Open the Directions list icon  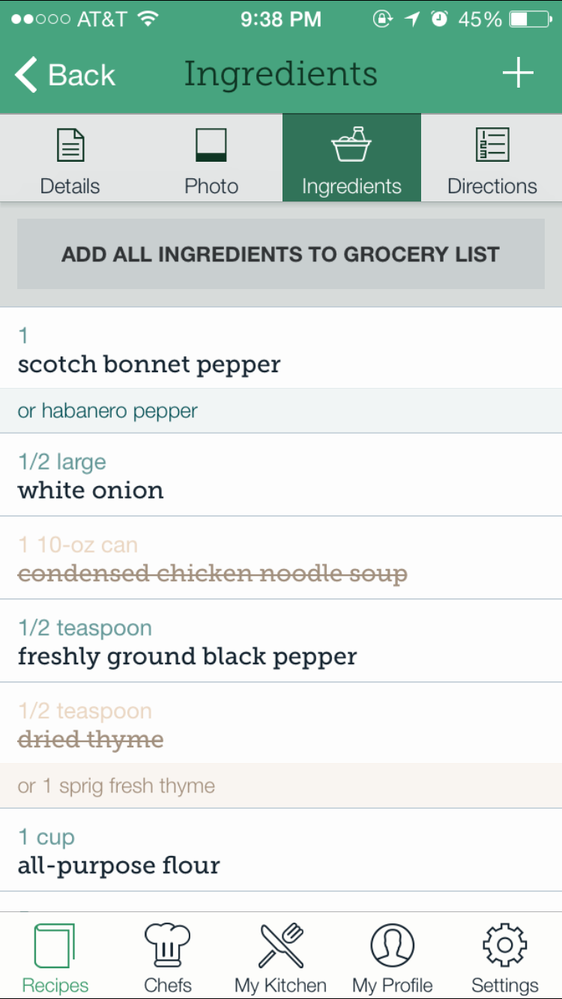click(492, 145)
